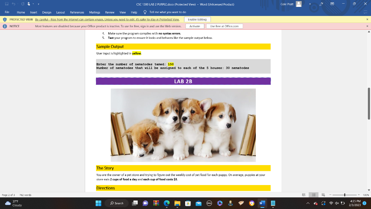The image size is (371, 209).
Task: Switch to Web Layout view icon
Action: (x=323, y=195)
